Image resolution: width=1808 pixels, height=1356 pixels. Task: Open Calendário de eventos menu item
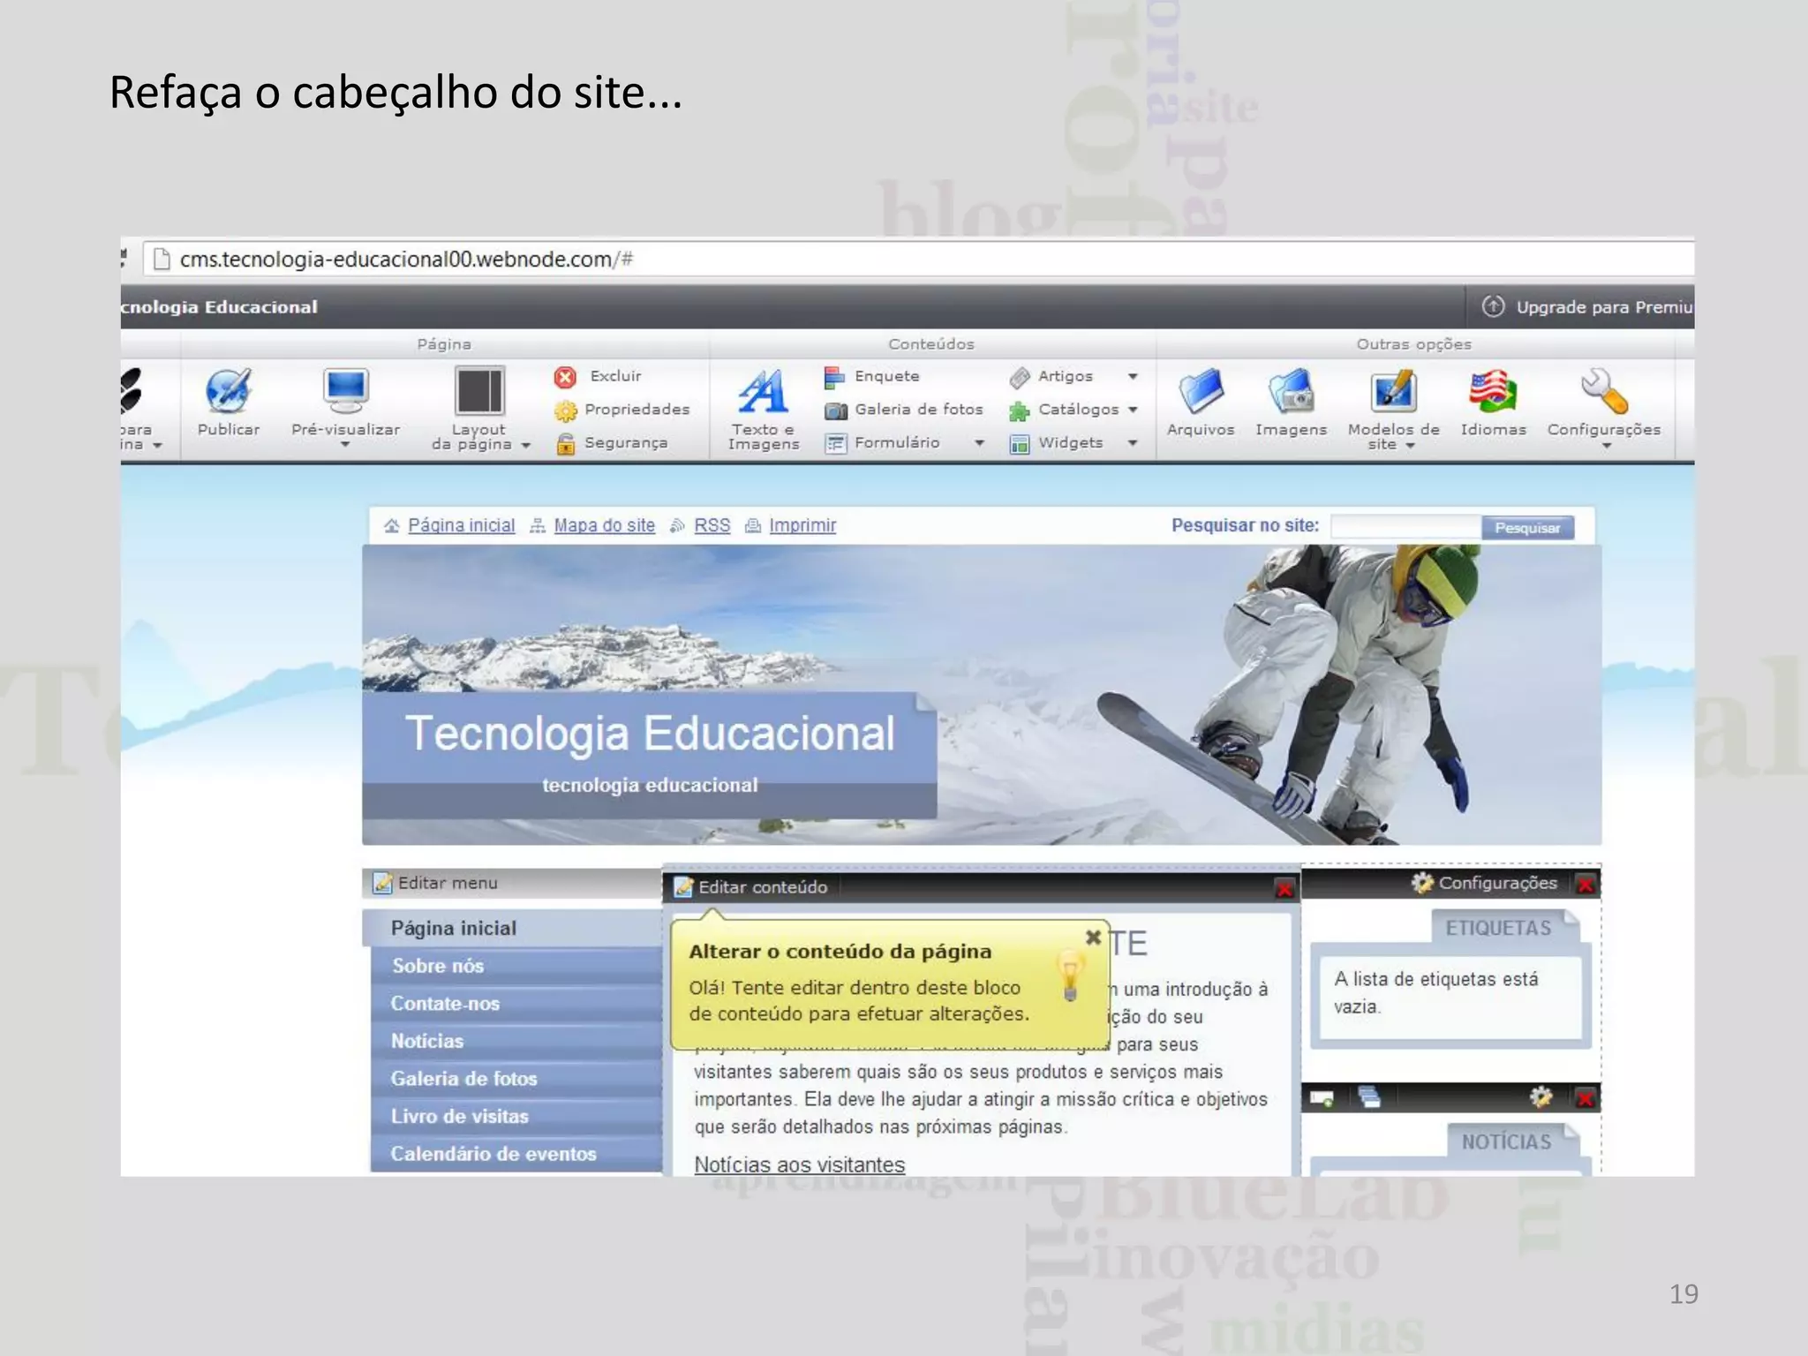pos(516,1154)
